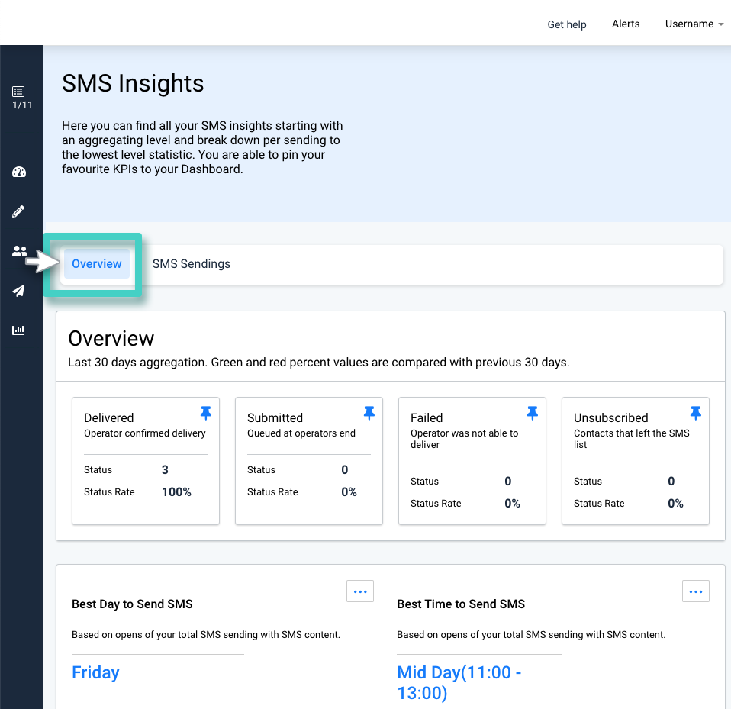Expand the Username dropdown
This screenshot has width=731, height=709.
click(x=694, y=24)
